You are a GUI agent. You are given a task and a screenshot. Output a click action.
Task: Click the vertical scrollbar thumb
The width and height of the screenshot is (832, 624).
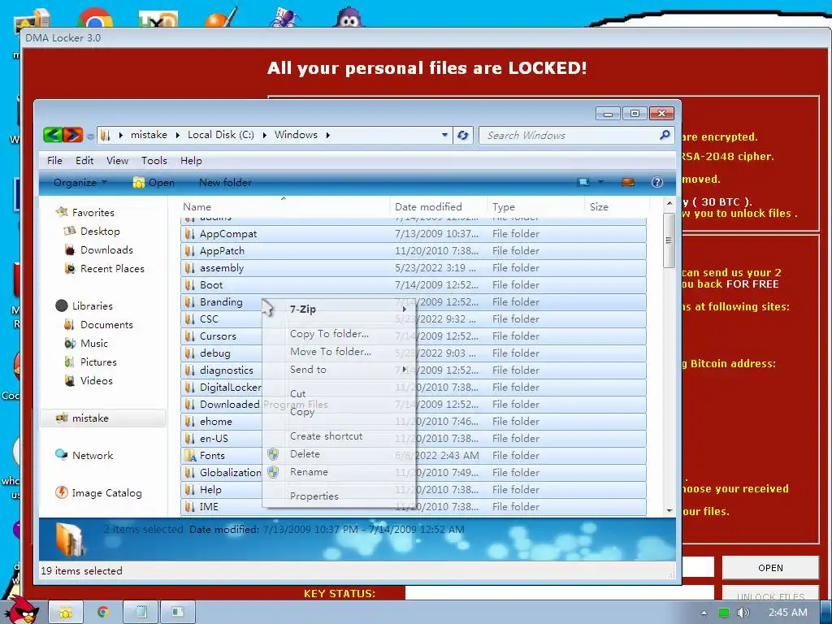pos(669,240)
